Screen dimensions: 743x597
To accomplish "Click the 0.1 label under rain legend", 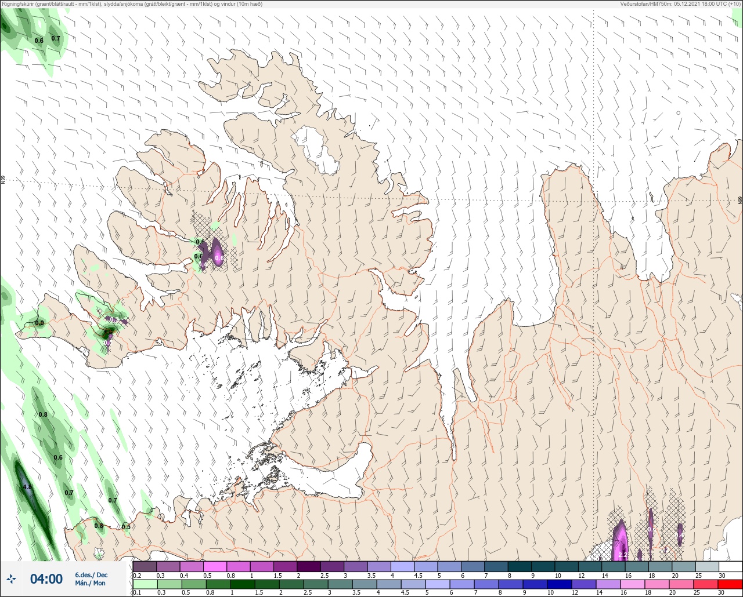I will [x=137, y=593].
